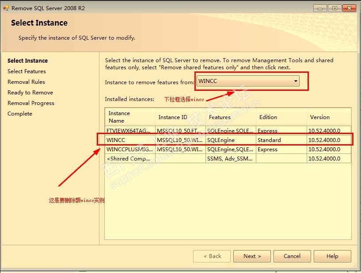
Task: Click the Features column header
Action: pos(231,117)
